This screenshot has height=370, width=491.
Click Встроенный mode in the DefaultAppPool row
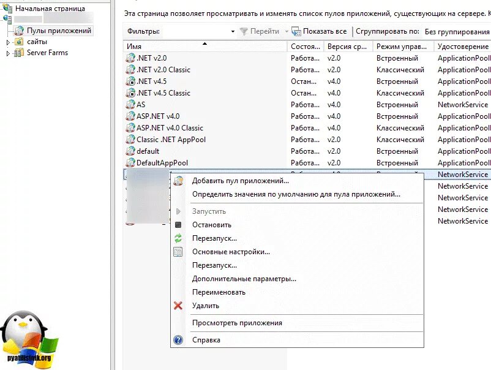(x=397, y=163)
